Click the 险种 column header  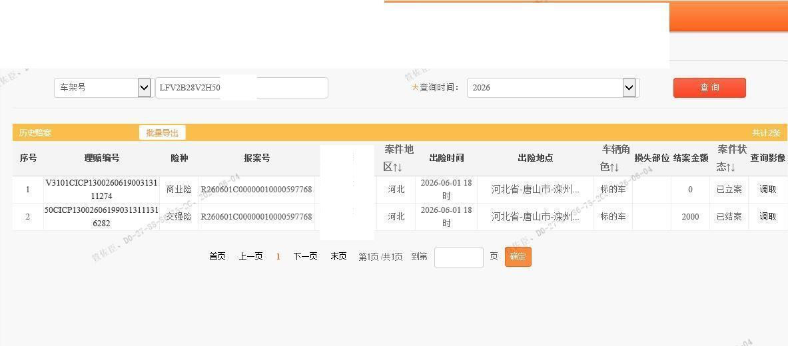[x=179, y=158]
